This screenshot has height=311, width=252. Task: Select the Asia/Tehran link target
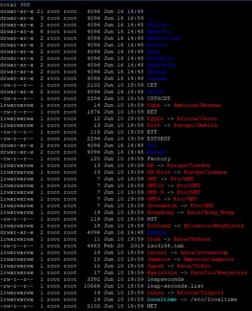(x=192, y=239)
